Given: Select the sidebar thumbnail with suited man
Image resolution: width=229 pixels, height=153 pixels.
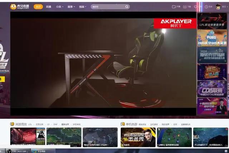Looking at the screenshot, I should [212, 106].
